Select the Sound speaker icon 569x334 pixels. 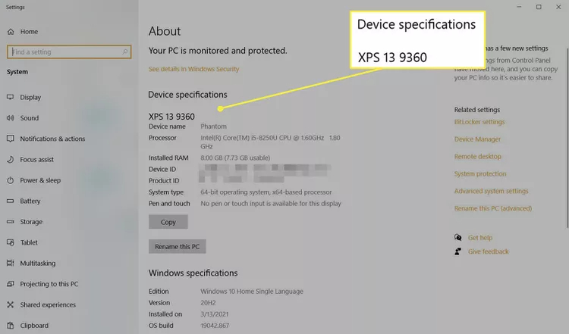pos(11,118)
